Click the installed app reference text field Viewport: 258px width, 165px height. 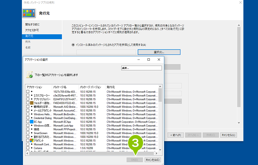pyautogui.click(x=106, y=52)
